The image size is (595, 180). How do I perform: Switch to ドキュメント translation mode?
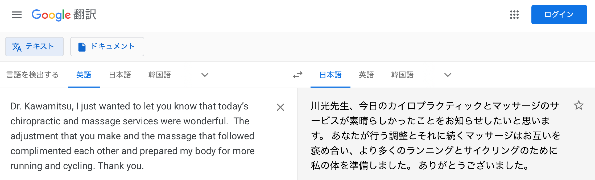coord(107,47)
